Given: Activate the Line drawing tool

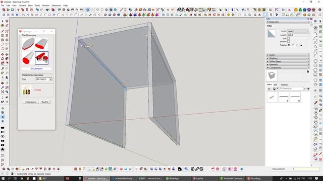Looking at the screenshot, I should click(x=3, y=31).
